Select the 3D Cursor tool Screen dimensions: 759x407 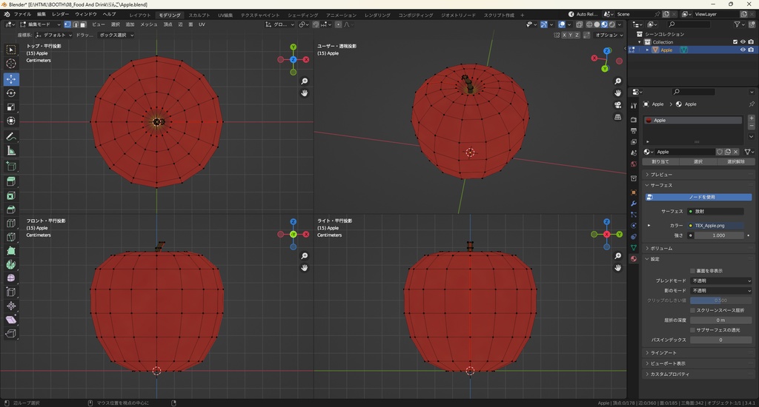click(11, 64)
